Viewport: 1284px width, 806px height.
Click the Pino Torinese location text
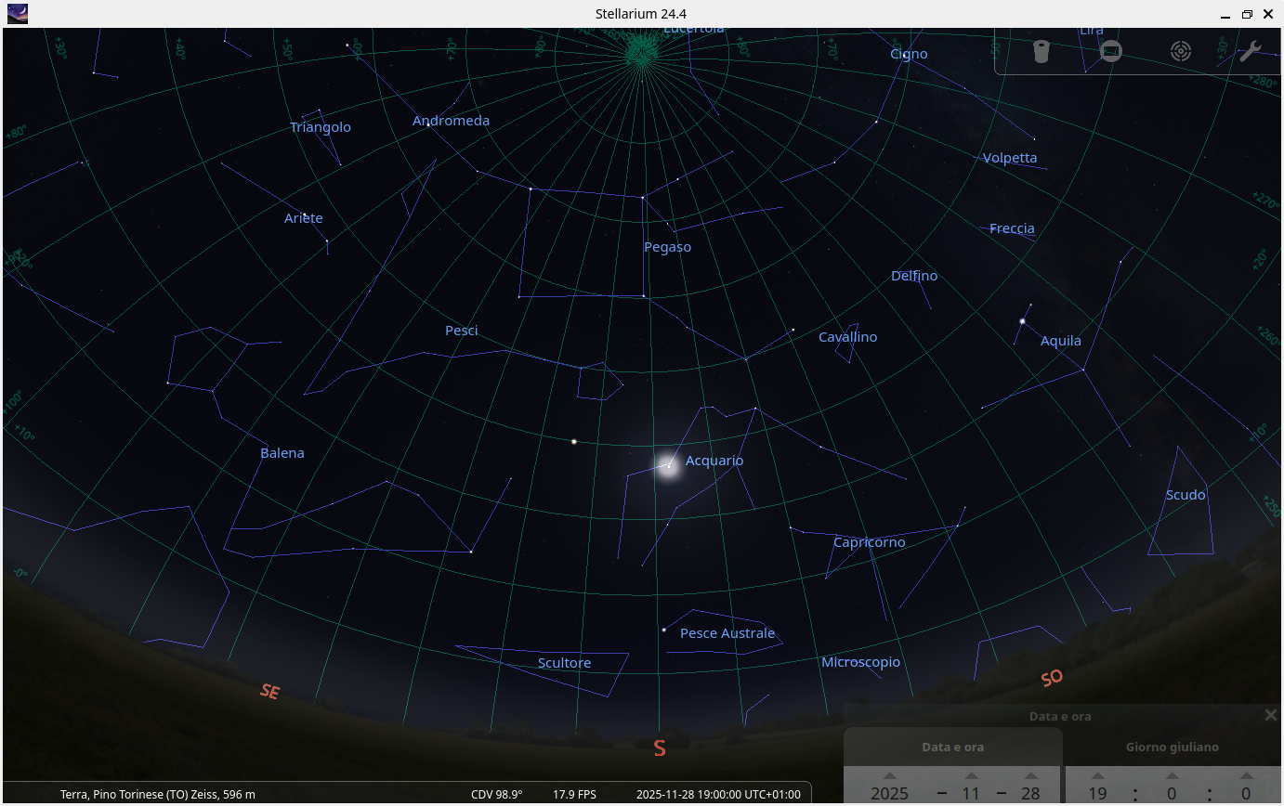pos(155,794)
